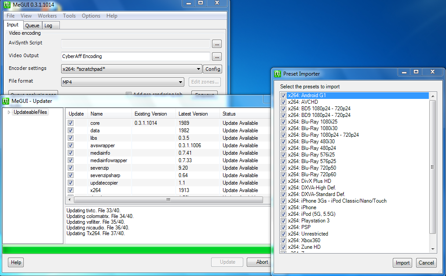
Task: Browse for Video Output location
Action: 216,56
